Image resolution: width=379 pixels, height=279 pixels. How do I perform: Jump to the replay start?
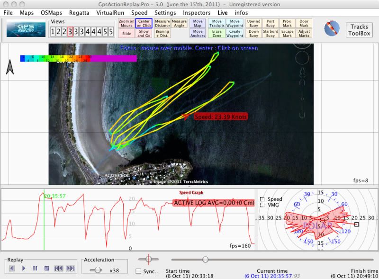point(58,269)
